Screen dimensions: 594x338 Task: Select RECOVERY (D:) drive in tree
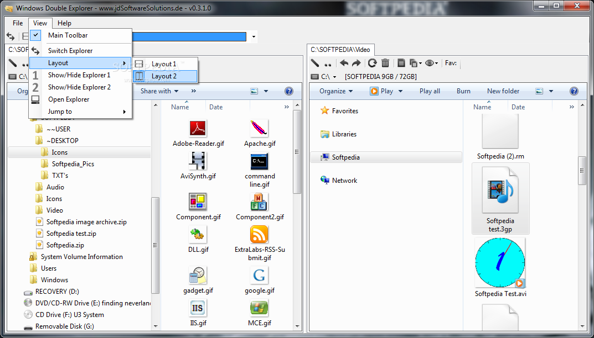point(57,292)
